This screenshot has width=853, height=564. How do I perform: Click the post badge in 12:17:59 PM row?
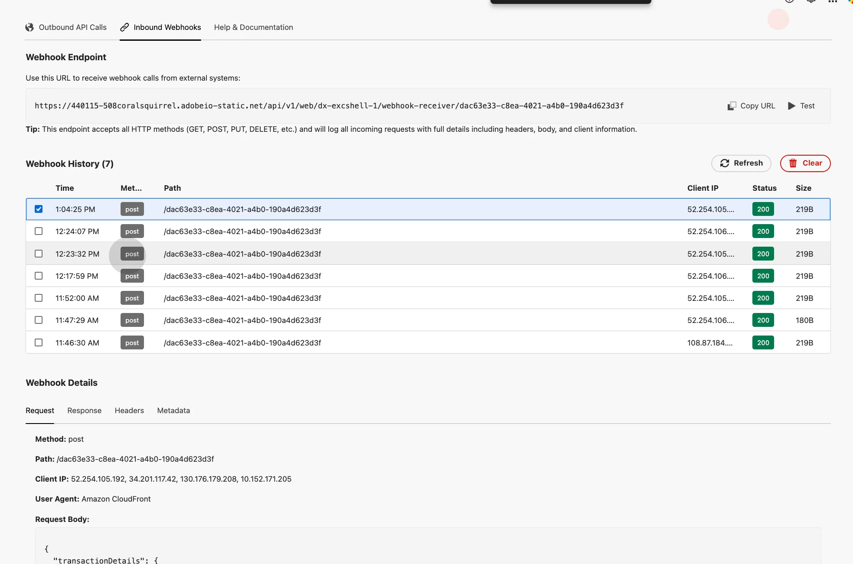point(132,276)
